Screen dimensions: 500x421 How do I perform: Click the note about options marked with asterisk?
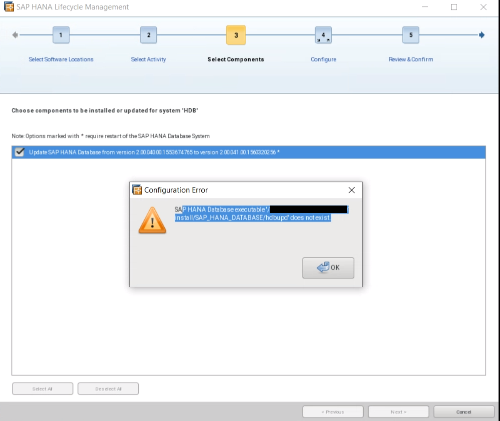click(111, 136)
